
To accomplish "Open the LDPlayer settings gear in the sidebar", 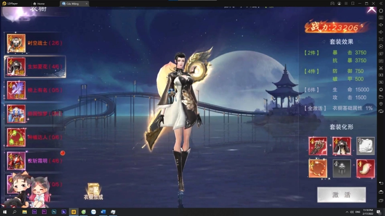I will (x=380, y=10).
